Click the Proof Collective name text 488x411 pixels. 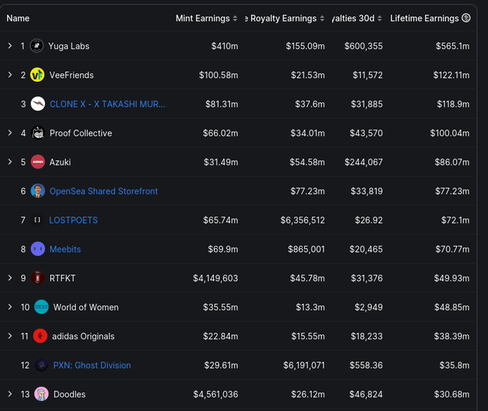point(80,133)
